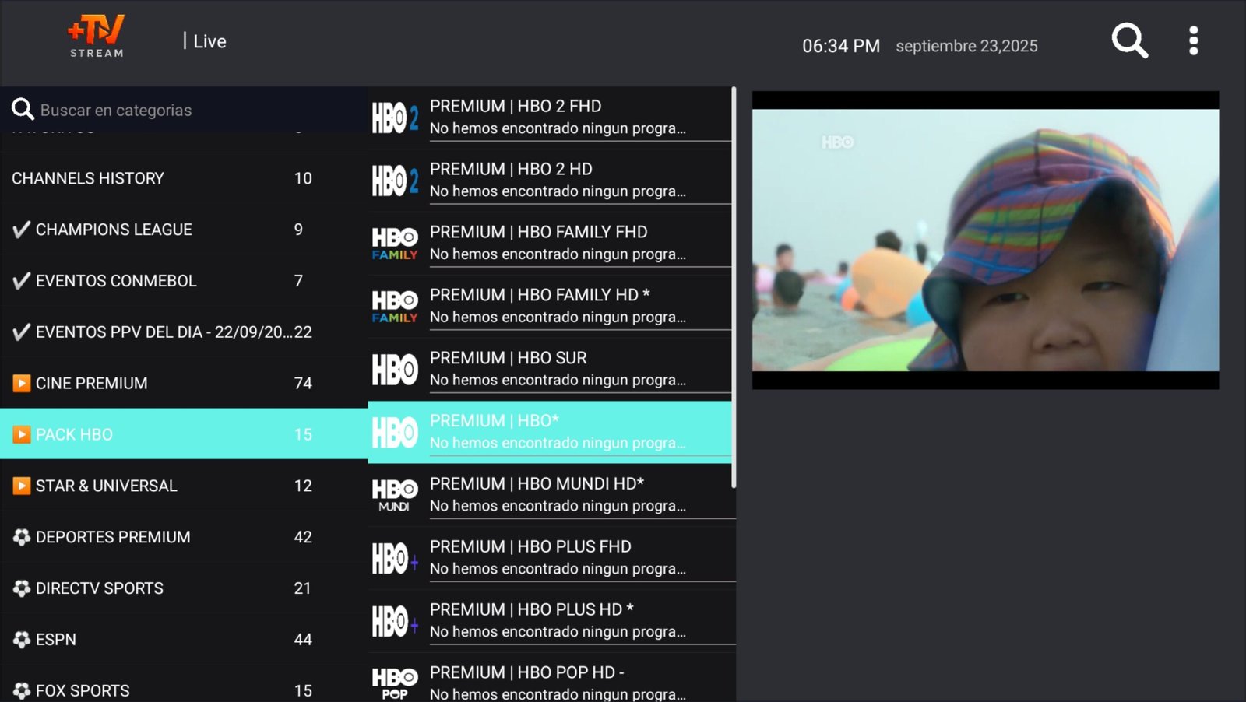
Task: Click the HBO Plus FHD logo
Action: [x=395, y=558]
